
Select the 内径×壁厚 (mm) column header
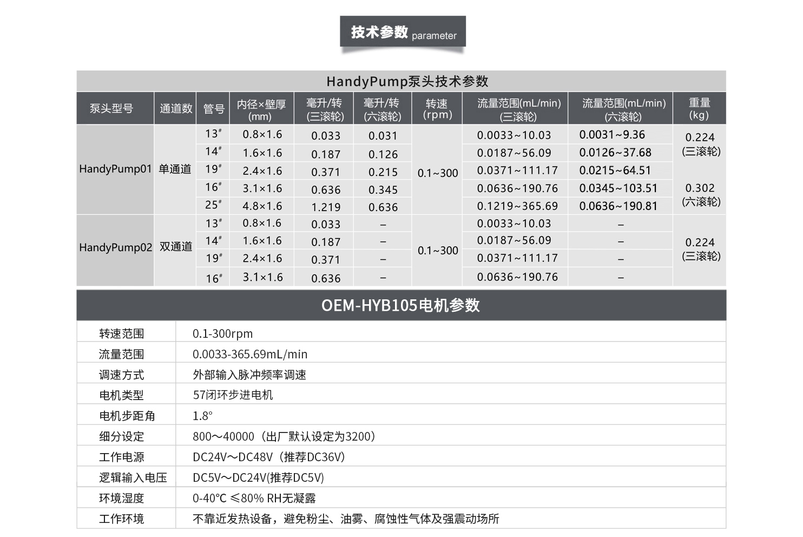pos(261,109)
